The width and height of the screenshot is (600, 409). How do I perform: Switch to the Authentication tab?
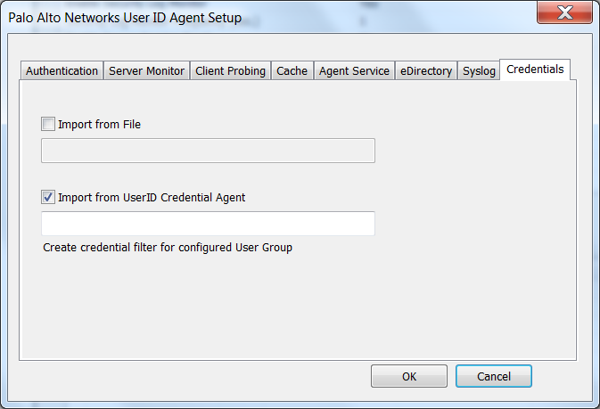(62, 71)
